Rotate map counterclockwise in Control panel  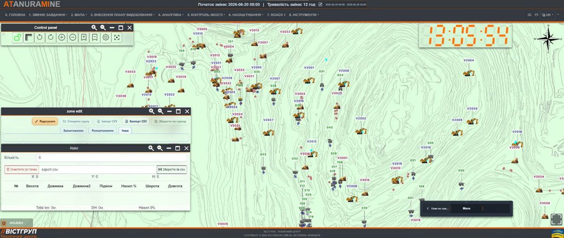[39, 37]
